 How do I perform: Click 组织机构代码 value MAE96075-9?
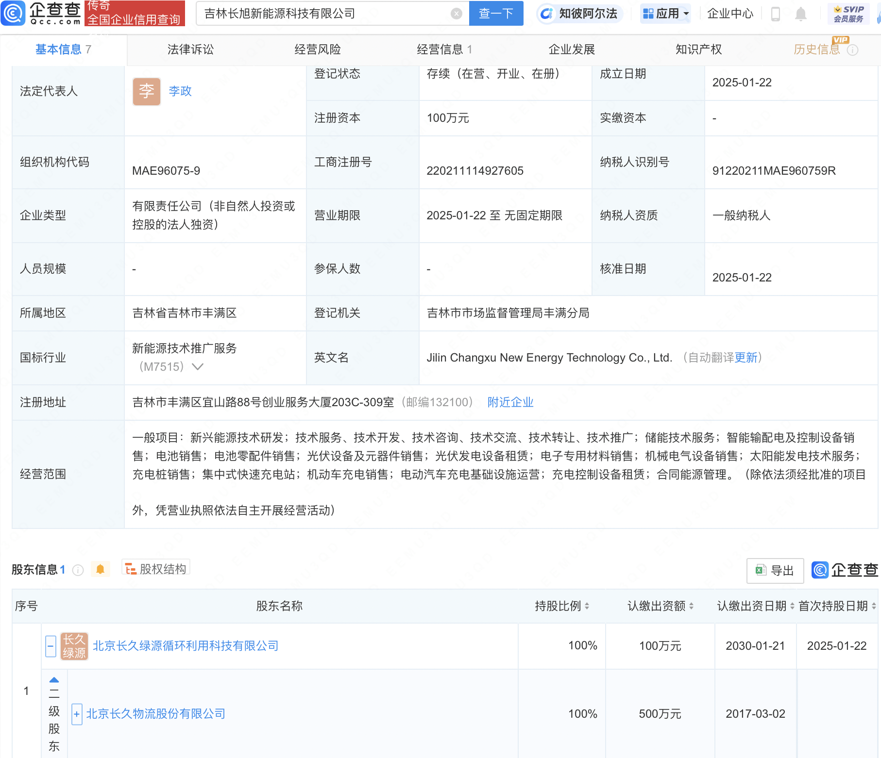[x=166, y=171]
